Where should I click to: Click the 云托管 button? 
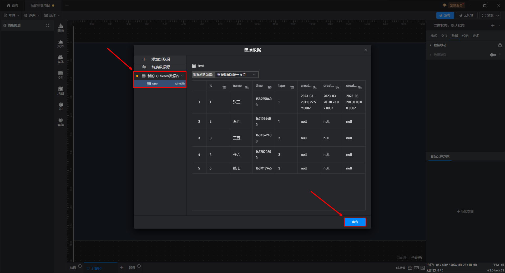466,16
